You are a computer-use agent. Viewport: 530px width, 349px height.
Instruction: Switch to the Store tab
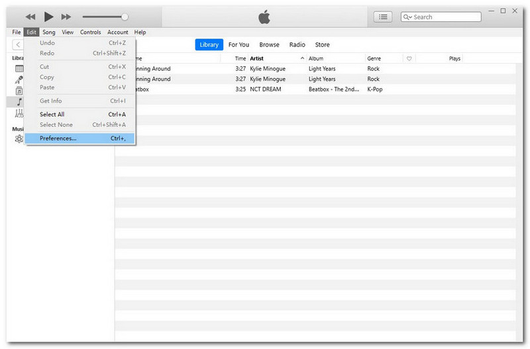point(322,44)
